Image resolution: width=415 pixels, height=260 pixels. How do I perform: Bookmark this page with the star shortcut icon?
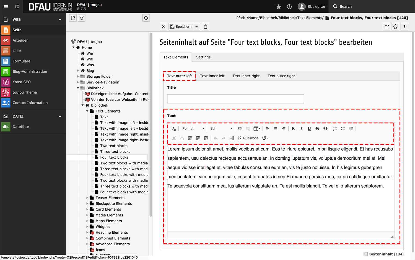[396, 27]
